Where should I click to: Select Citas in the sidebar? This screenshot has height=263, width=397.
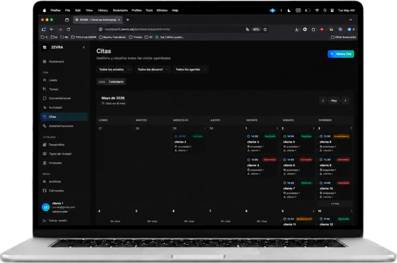[64, 117]
